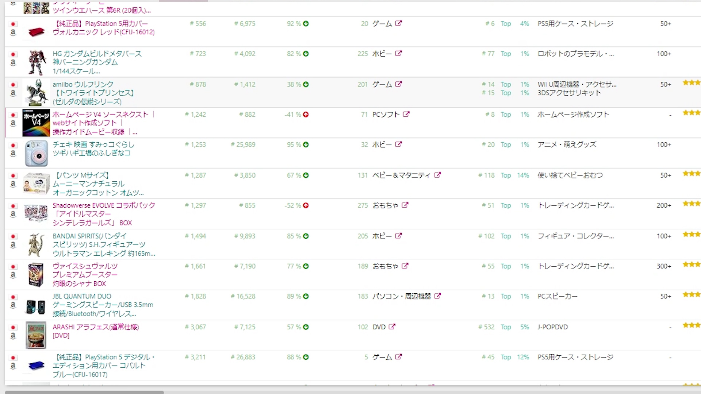Click BANDAI SPIRITS ウルトラマン figure thumbnail
This screenshot has height=394, width=701.
(x=36, y=244)
